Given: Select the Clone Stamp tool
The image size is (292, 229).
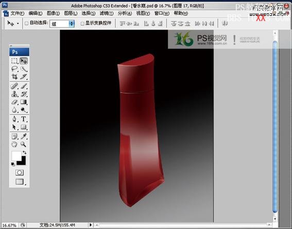Looking at the screenshot, I should (14, 94).
